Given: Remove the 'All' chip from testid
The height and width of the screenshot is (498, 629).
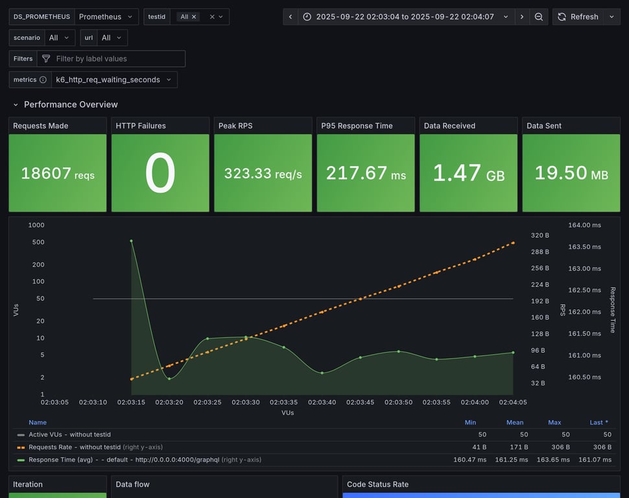Looking at the screenshot, I should [x=194, y=17].
